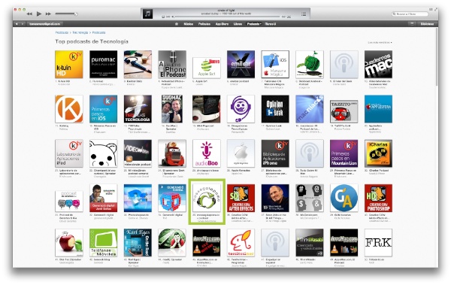Image resolution: width=451 pixels, height=285 pixels.
Task: Open the purple headset face podcast artwork
Action: pos(241,109)
